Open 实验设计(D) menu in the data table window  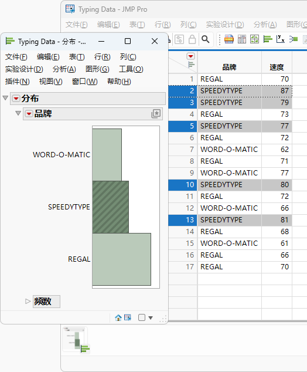(225, 25)
